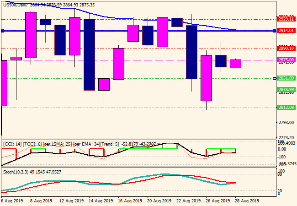Click the red 2890.10 price label
This screenshot has height=206, width=297.
click(x=286, y=48)
